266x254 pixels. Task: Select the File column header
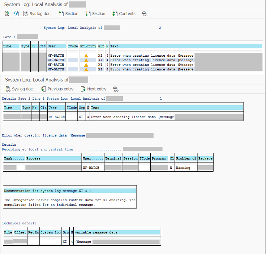(8, 232)
